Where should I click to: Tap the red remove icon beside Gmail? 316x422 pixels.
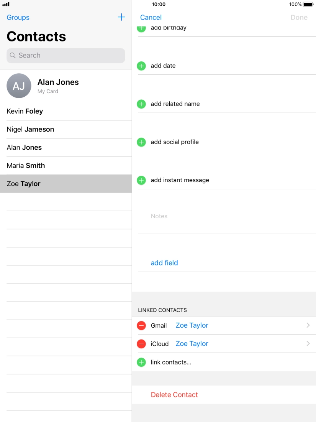141,325
